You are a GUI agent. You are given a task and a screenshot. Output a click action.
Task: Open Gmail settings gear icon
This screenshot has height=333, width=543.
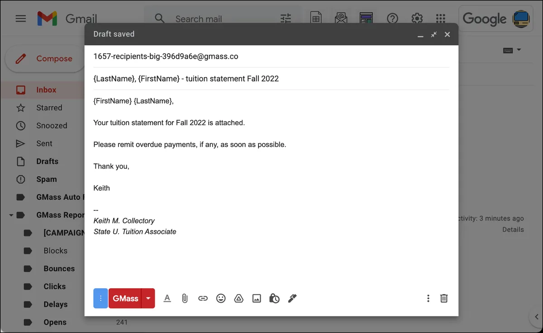coord(417,19)
